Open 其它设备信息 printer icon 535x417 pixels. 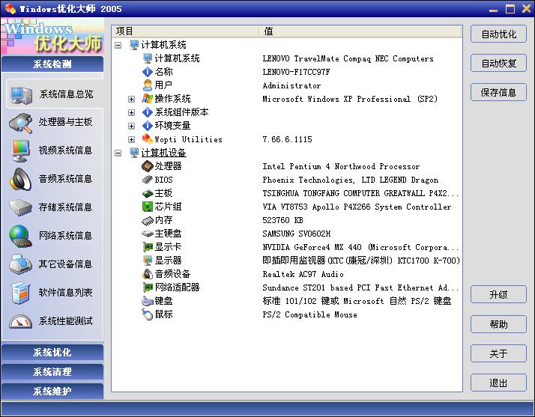[21, 264]
